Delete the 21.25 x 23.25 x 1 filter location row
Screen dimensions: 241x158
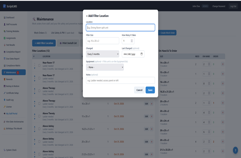click(x=152, y=154)
